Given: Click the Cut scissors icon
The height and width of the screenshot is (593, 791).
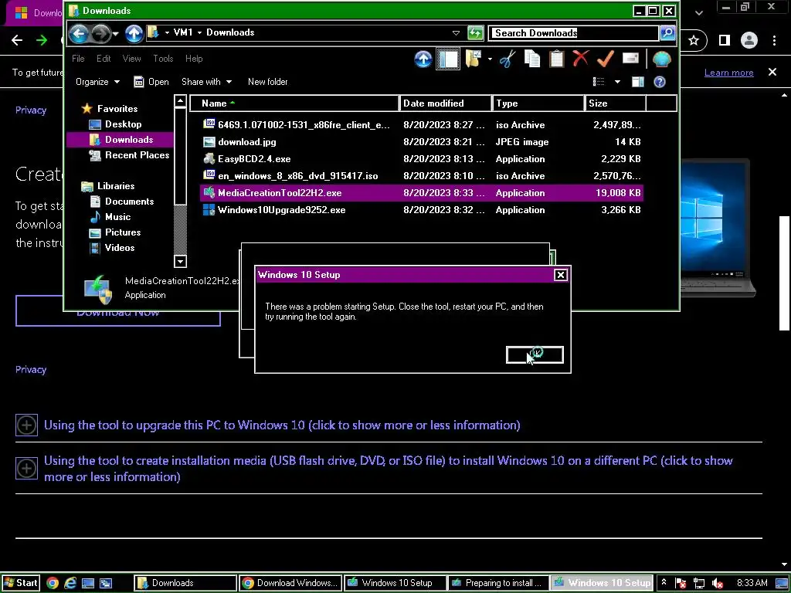Looking at the screenshot, I should tap(508, 59).
